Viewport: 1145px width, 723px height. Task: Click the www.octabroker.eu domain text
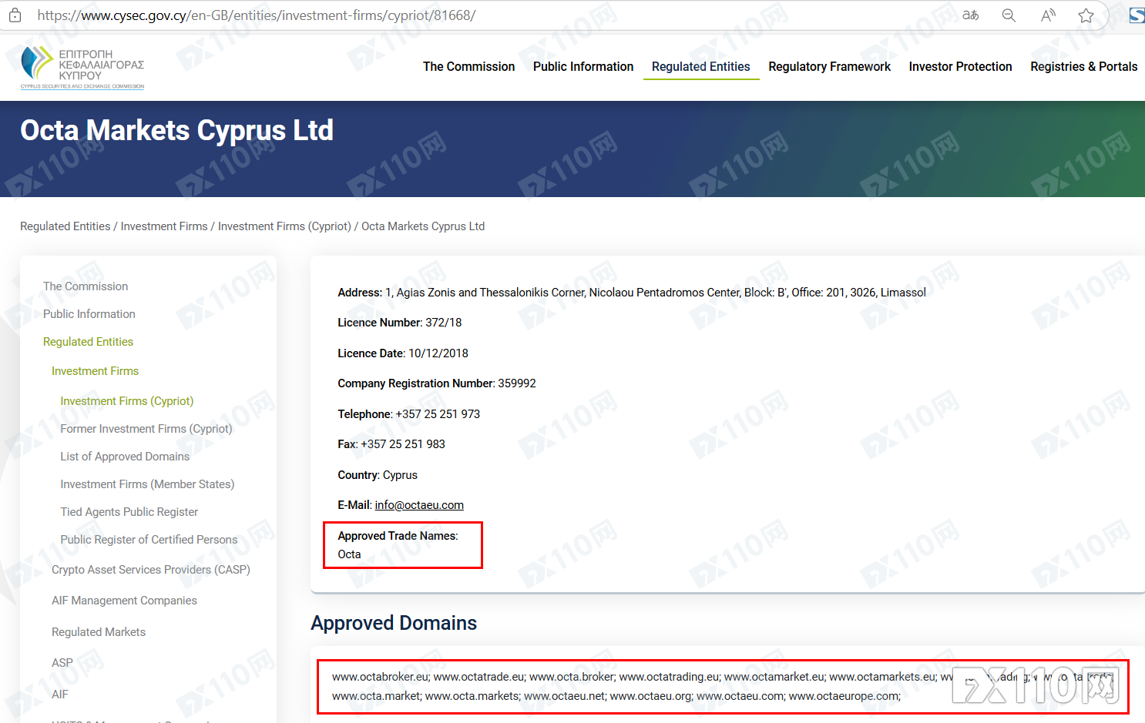point(381,677)
